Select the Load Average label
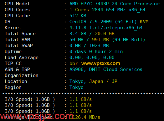Image resolution: width=164 pixels, height=121 pixels. (22, 58)
